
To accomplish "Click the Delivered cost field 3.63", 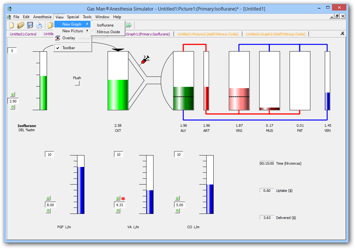I will pyautogui.click(x=267, y=218).
